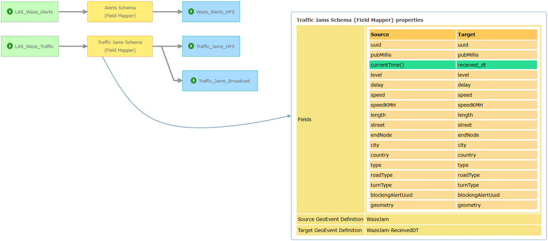Click the country target cell

tap(496, 155)
